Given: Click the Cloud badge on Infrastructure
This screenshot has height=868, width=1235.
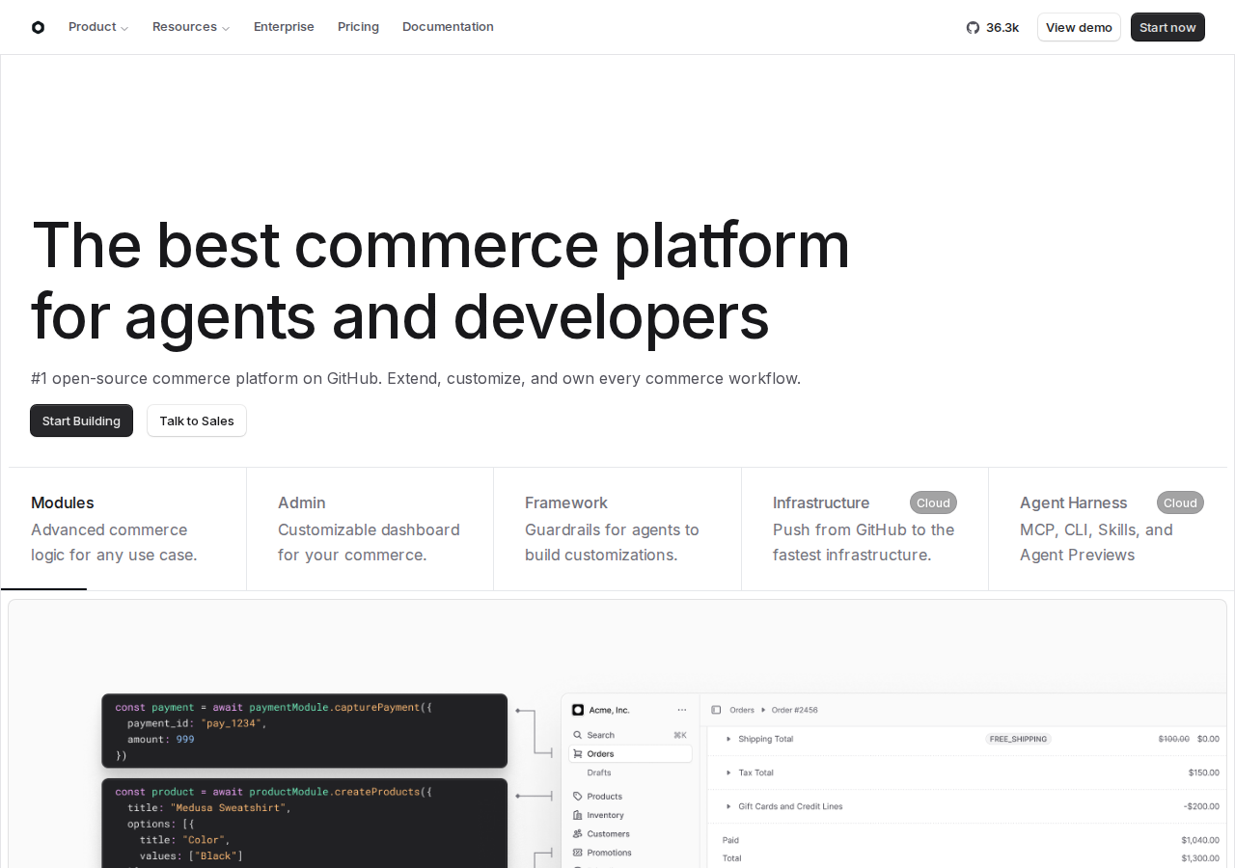Looking at the screenshot, I should [933, 502].
